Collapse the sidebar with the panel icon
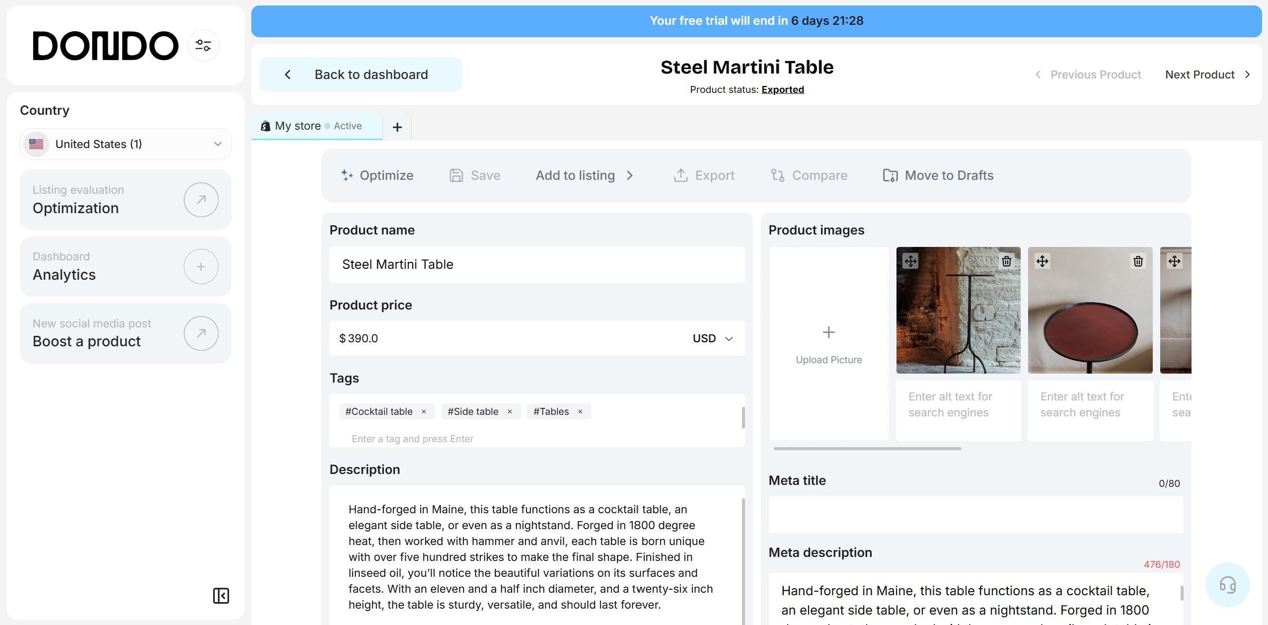 [x=221, y=595]
